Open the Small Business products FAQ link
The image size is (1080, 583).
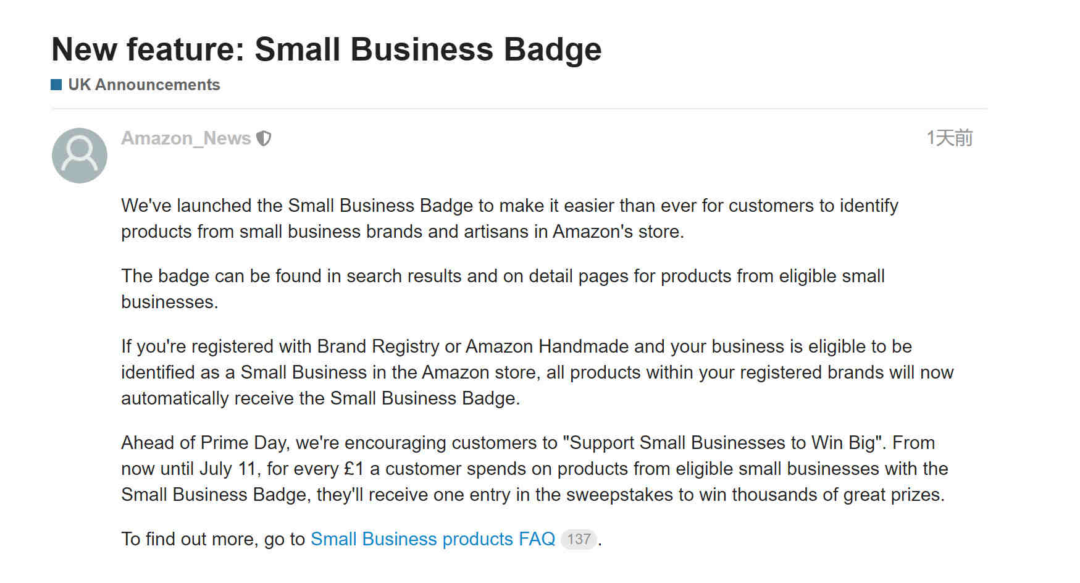pos(433,539)
